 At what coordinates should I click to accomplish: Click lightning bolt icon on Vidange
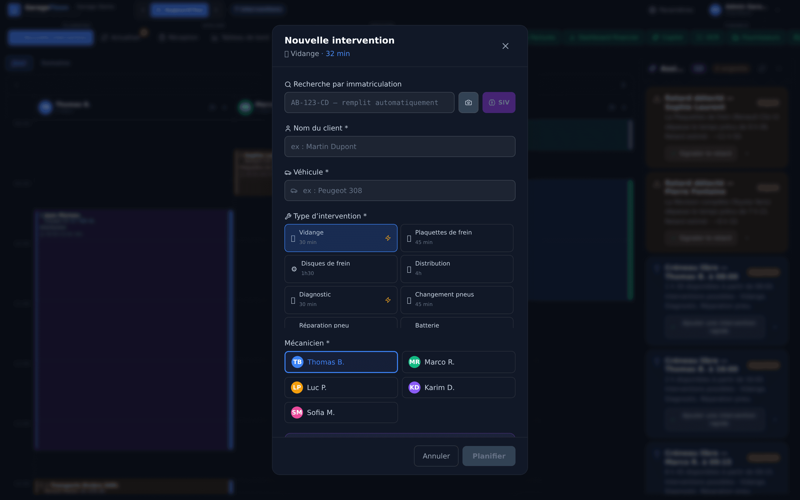click(388, 238)
